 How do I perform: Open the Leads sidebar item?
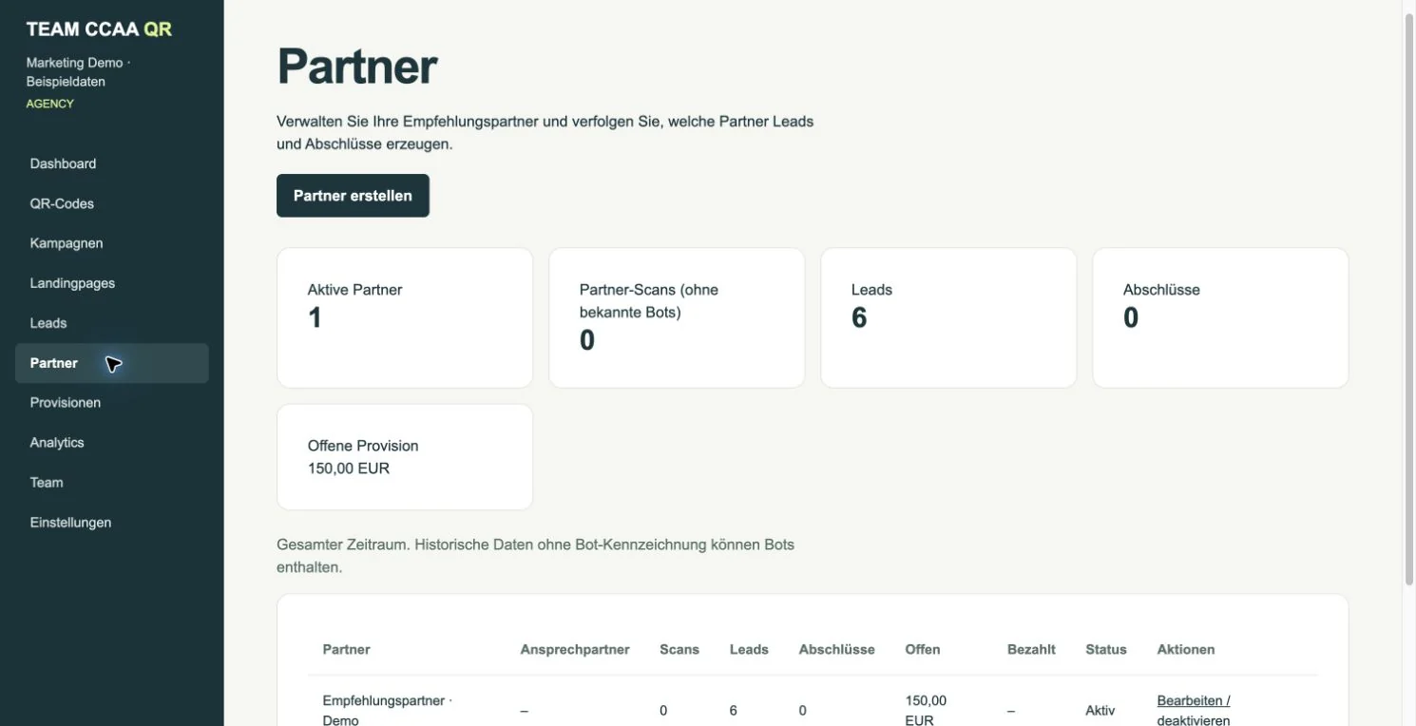pyautogui.click(x=111, y=323)
